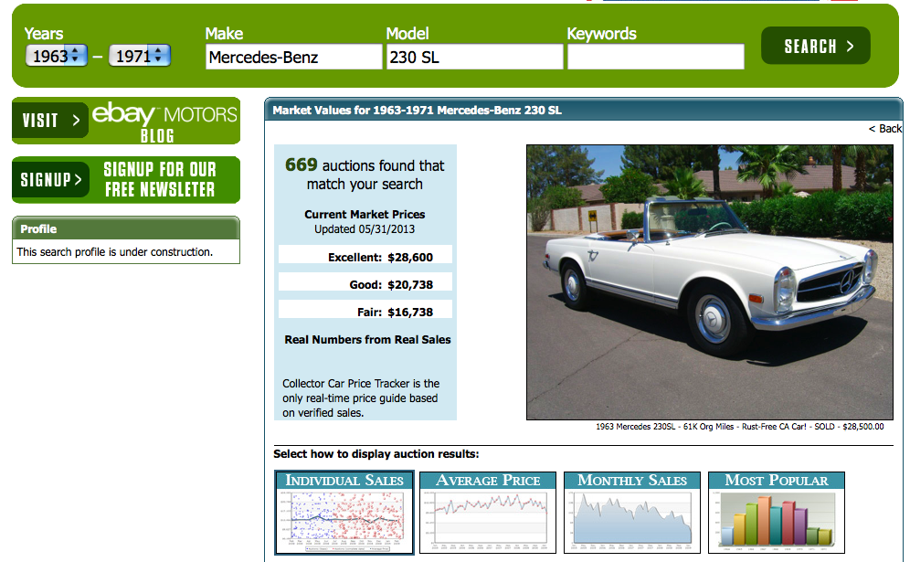Click the 'Market Values for 1963-1971 Mercedes-Benz 230 SL' heading
The height and width of the screenshot is (562, 910).
point(418,111)
